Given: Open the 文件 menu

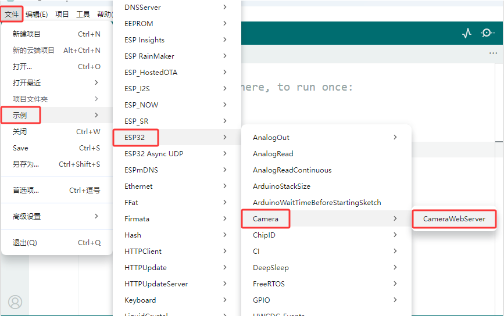Looking at the screenshot, I should (12, 14).
